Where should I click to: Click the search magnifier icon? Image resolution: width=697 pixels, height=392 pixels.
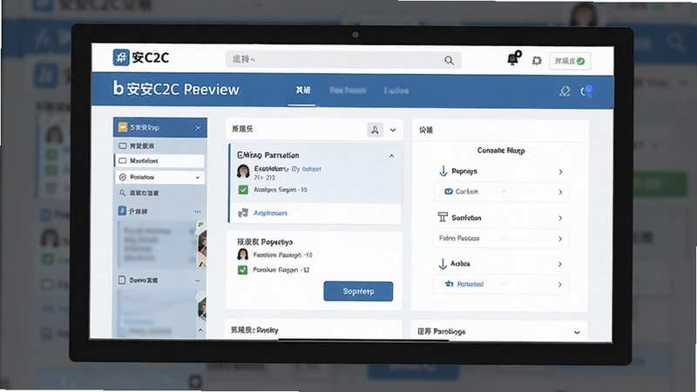click(449, 60)
